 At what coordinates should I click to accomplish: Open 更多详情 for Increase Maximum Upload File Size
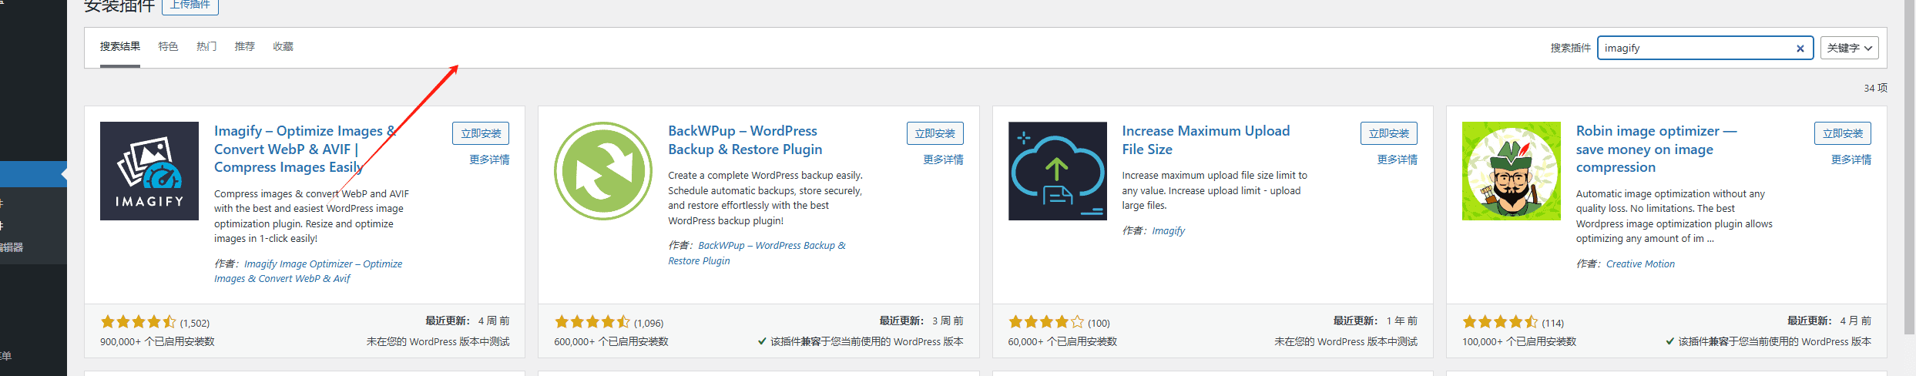pyautogui.click(x=1398, y=159)
